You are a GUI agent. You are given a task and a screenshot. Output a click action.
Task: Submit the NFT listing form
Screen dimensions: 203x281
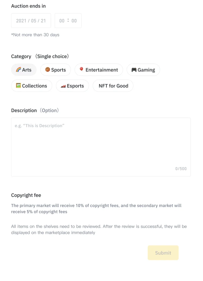click(163, 253)
